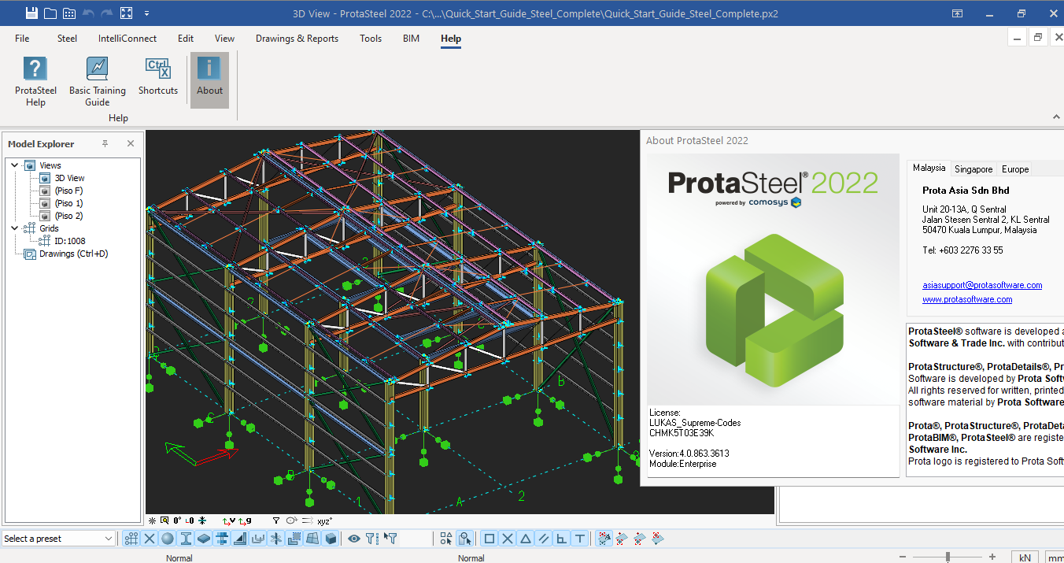This screenshot has height=563, width=1064.
Task: Collapse the Grids tree branch
Action: click(x=14, y=228)
